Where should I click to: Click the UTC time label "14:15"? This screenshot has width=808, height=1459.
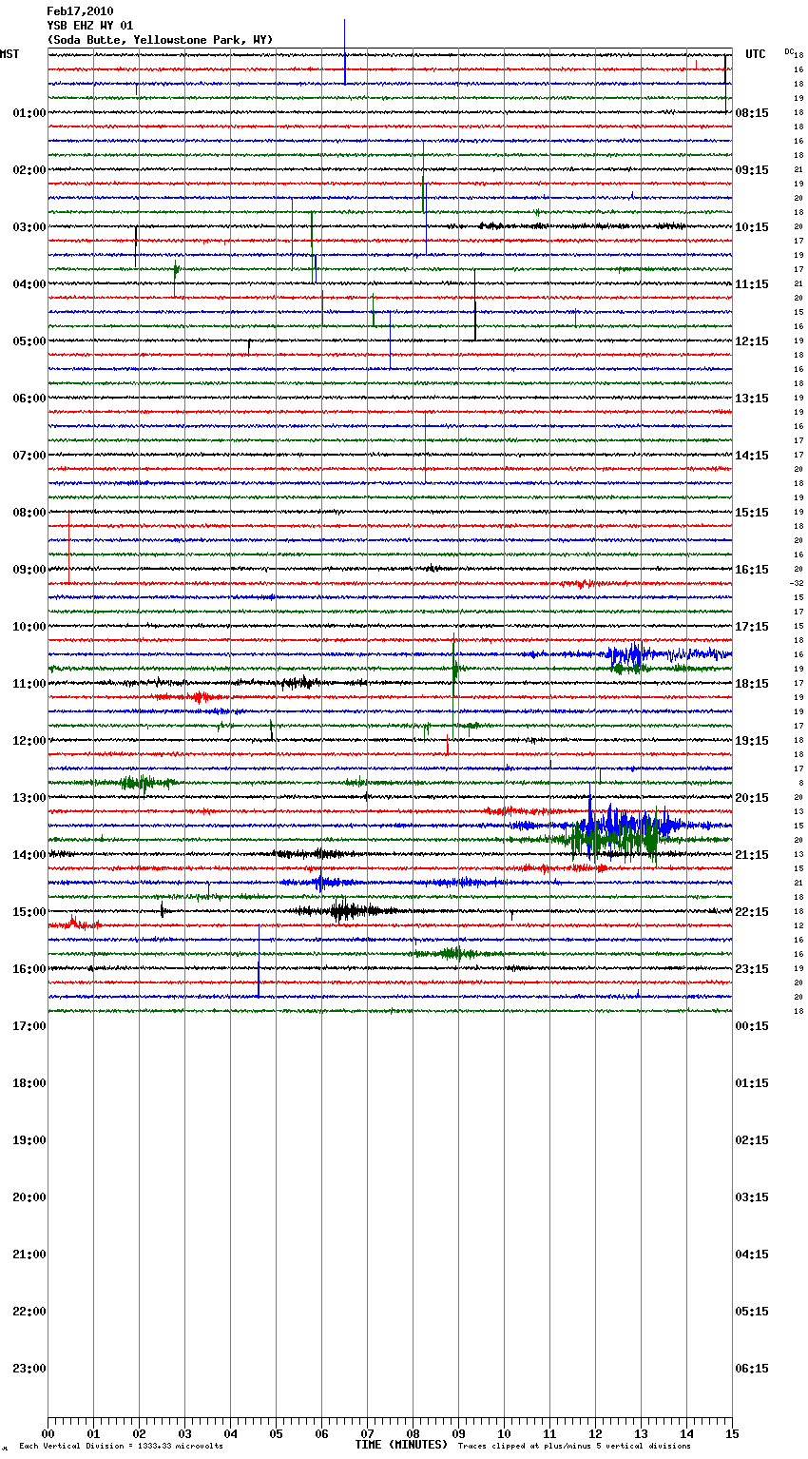752,456
